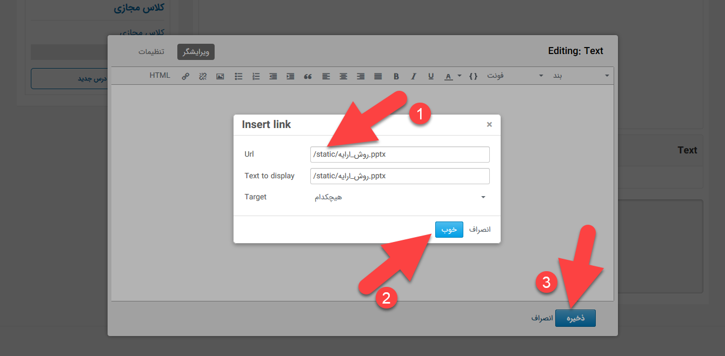Open the text color dropdown arrow
This screenshot has width=725, height=356.
(460, 76)
